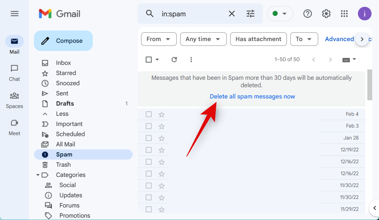Collapse the Categories tree arrow
This screenshot has height=220, width=379.
(38, 175)
